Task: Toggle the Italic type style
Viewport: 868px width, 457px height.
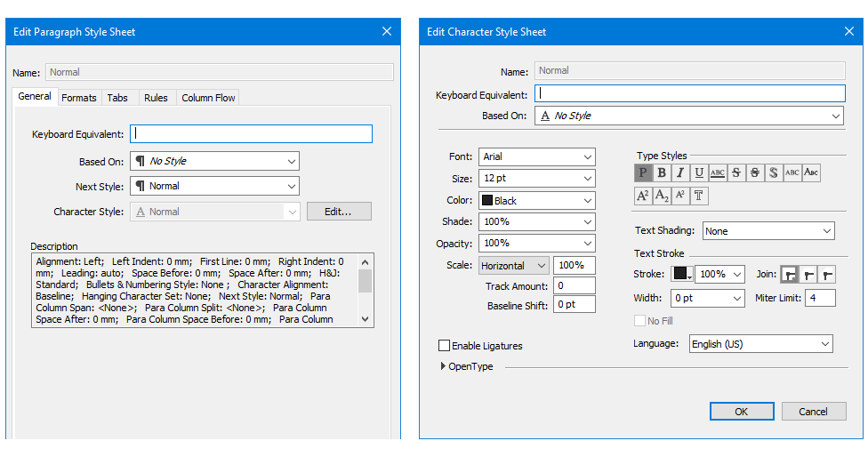Action: click(680, 172)
